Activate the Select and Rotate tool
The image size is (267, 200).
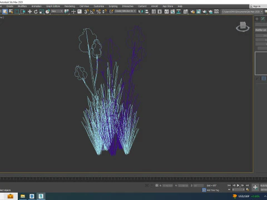[x=36, y=12]
